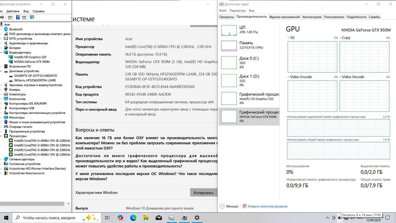
Task: Click the Acer computer root icon
Action: (2, 25)
